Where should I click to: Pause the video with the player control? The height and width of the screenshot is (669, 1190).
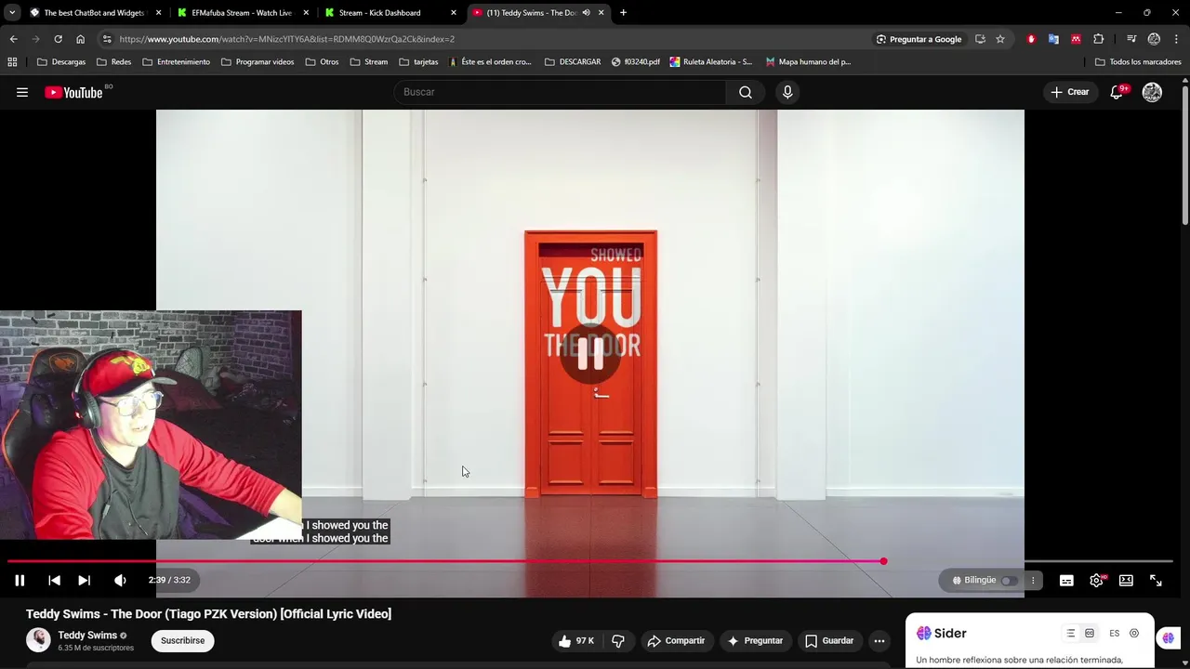(20, 580)
